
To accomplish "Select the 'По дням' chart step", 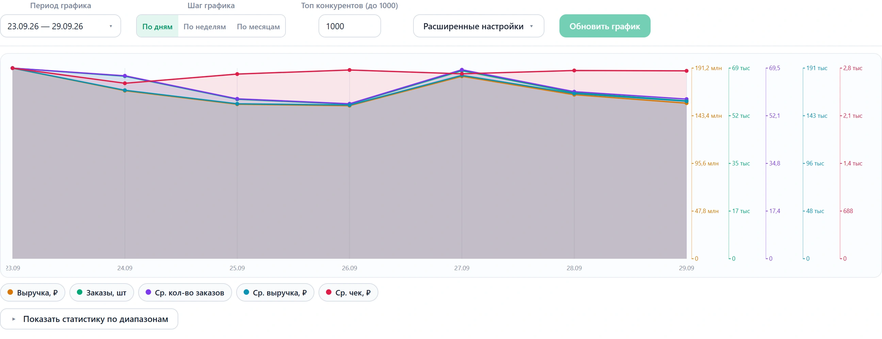I will (x=158, y=26).
